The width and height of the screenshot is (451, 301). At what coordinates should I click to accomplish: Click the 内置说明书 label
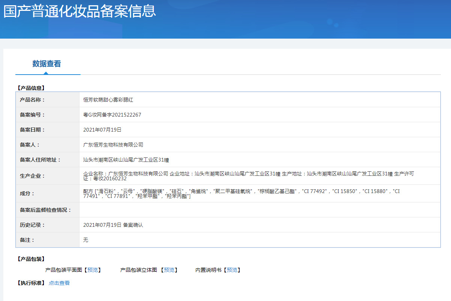click(x=208, y=270)
